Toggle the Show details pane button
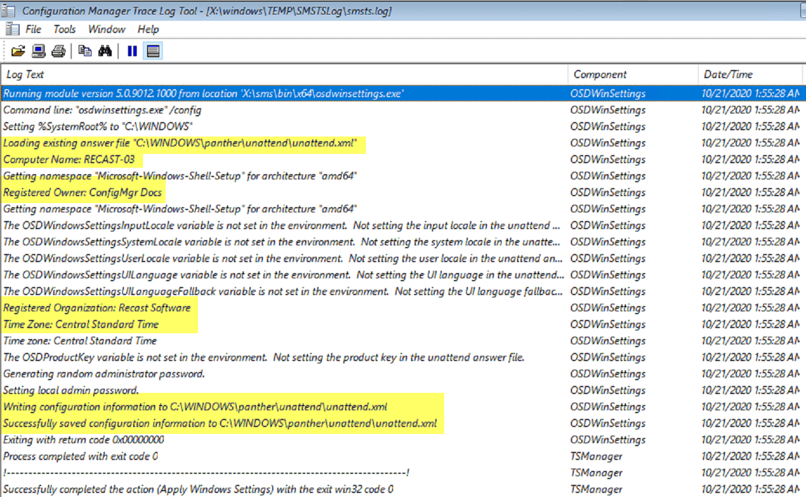806x497 pixels. [153, 51]
